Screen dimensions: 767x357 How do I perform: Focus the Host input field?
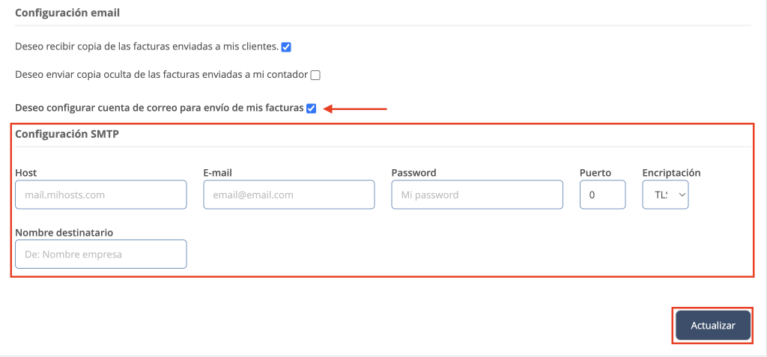pyautogui.click(x=100, y=195)
